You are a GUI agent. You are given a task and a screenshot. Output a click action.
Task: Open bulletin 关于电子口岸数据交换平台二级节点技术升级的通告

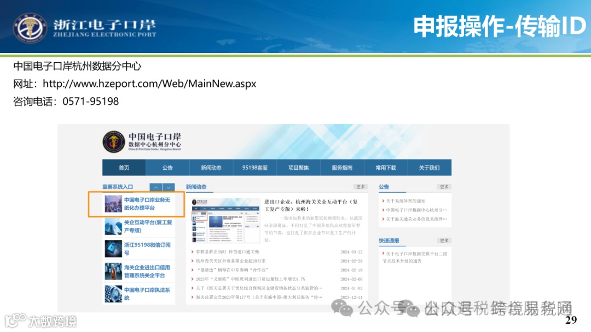coord(415,257)
